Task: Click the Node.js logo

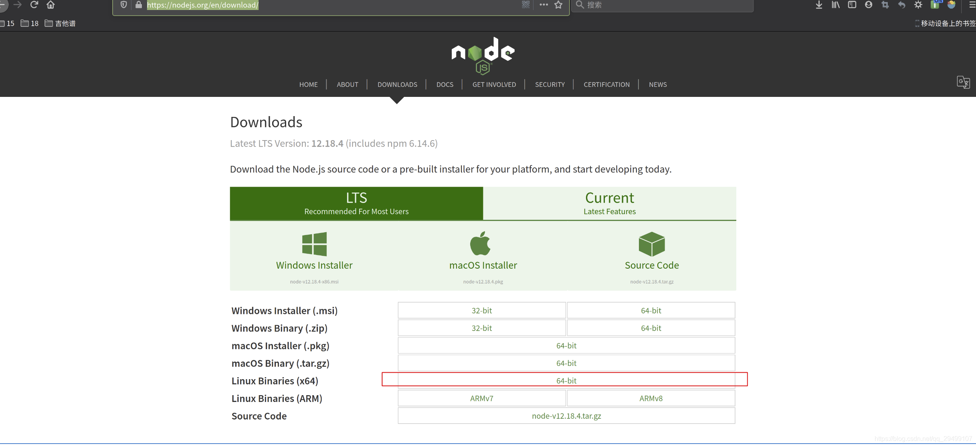Action: click(x=483, y=56)
